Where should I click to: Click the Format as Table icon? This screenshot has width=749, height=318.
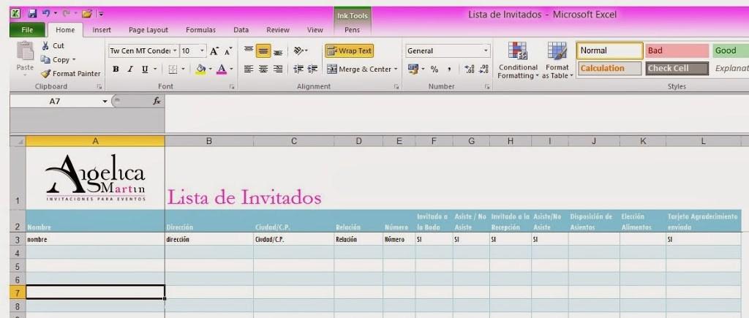[557, 60]
